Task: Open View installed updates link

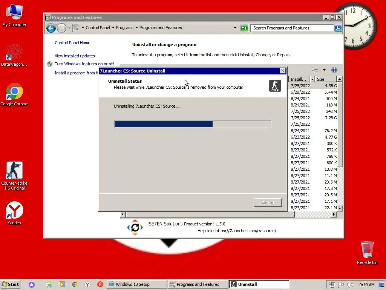Action: (75, 56)
